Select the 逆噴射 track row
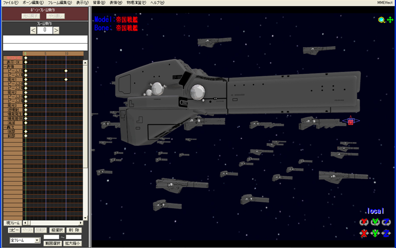The image size is (396, 248). (13, 110)
